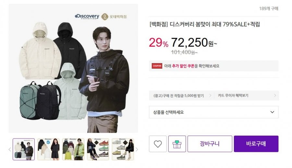
Task: Click the gift box icon button
Action: 177,144
